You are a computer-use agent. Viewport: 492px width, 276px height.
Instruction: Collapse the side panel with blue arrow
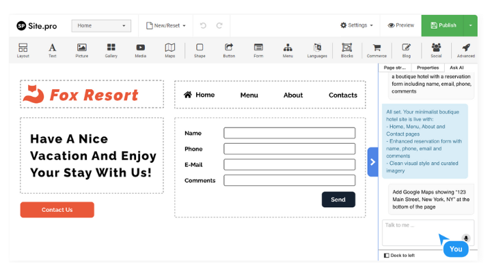(x=372, y=162)
